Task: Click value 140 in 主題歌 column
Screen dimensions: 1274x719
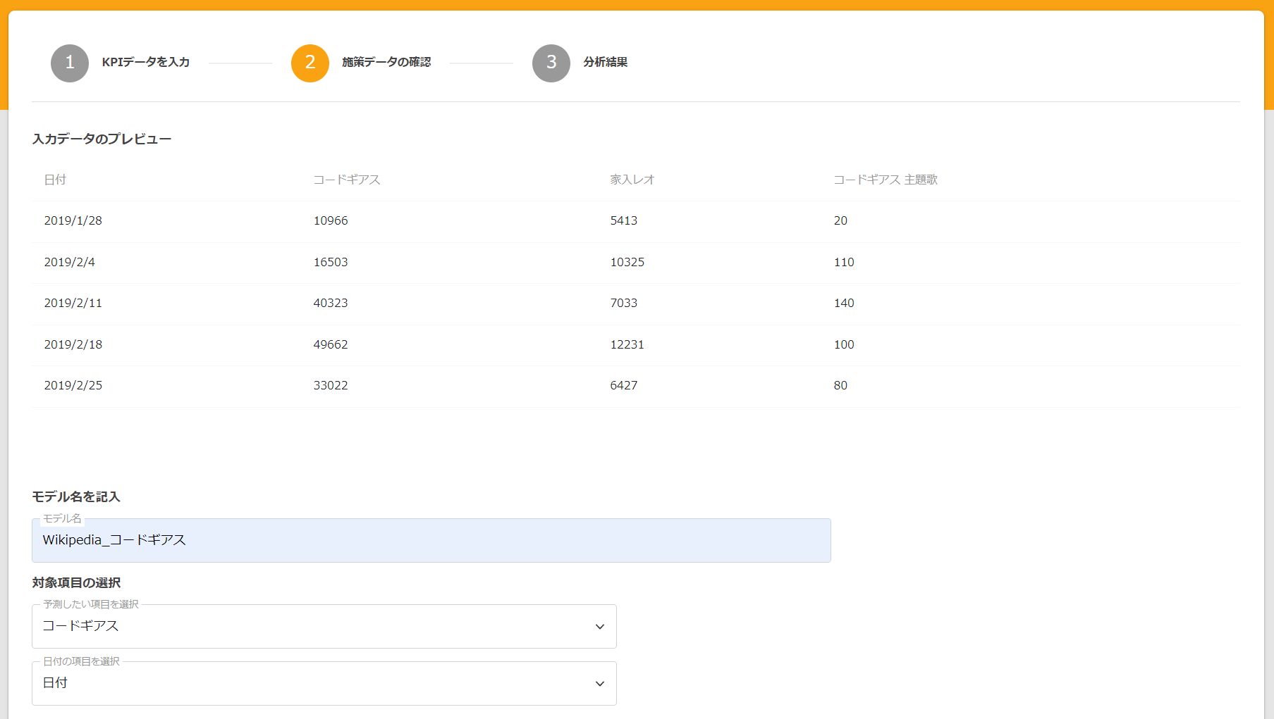Action: [x=844, y=303]
